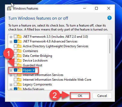Click the Guarded Host folder icon
122x107 pixels.
[19, 65]
